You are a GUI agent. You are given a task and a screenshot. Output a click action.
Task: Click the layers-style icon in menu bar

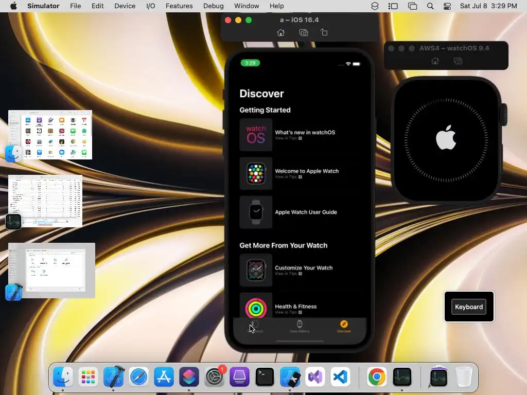click(375, 6)
